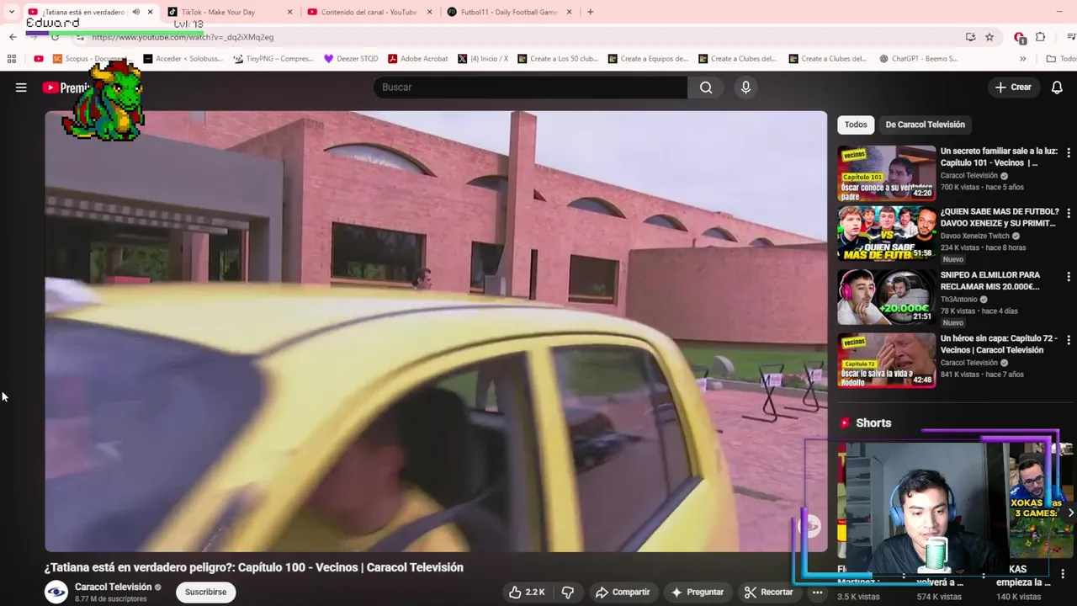Open the Adobe Acrobat bookmark

[417, 59]
